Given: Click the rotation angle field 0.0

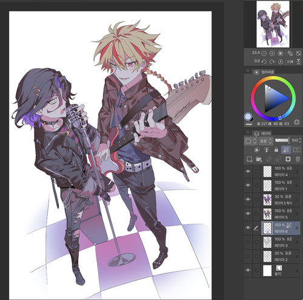Looking at the screenshot, I should pyautogui.click(x=257, y=61).
